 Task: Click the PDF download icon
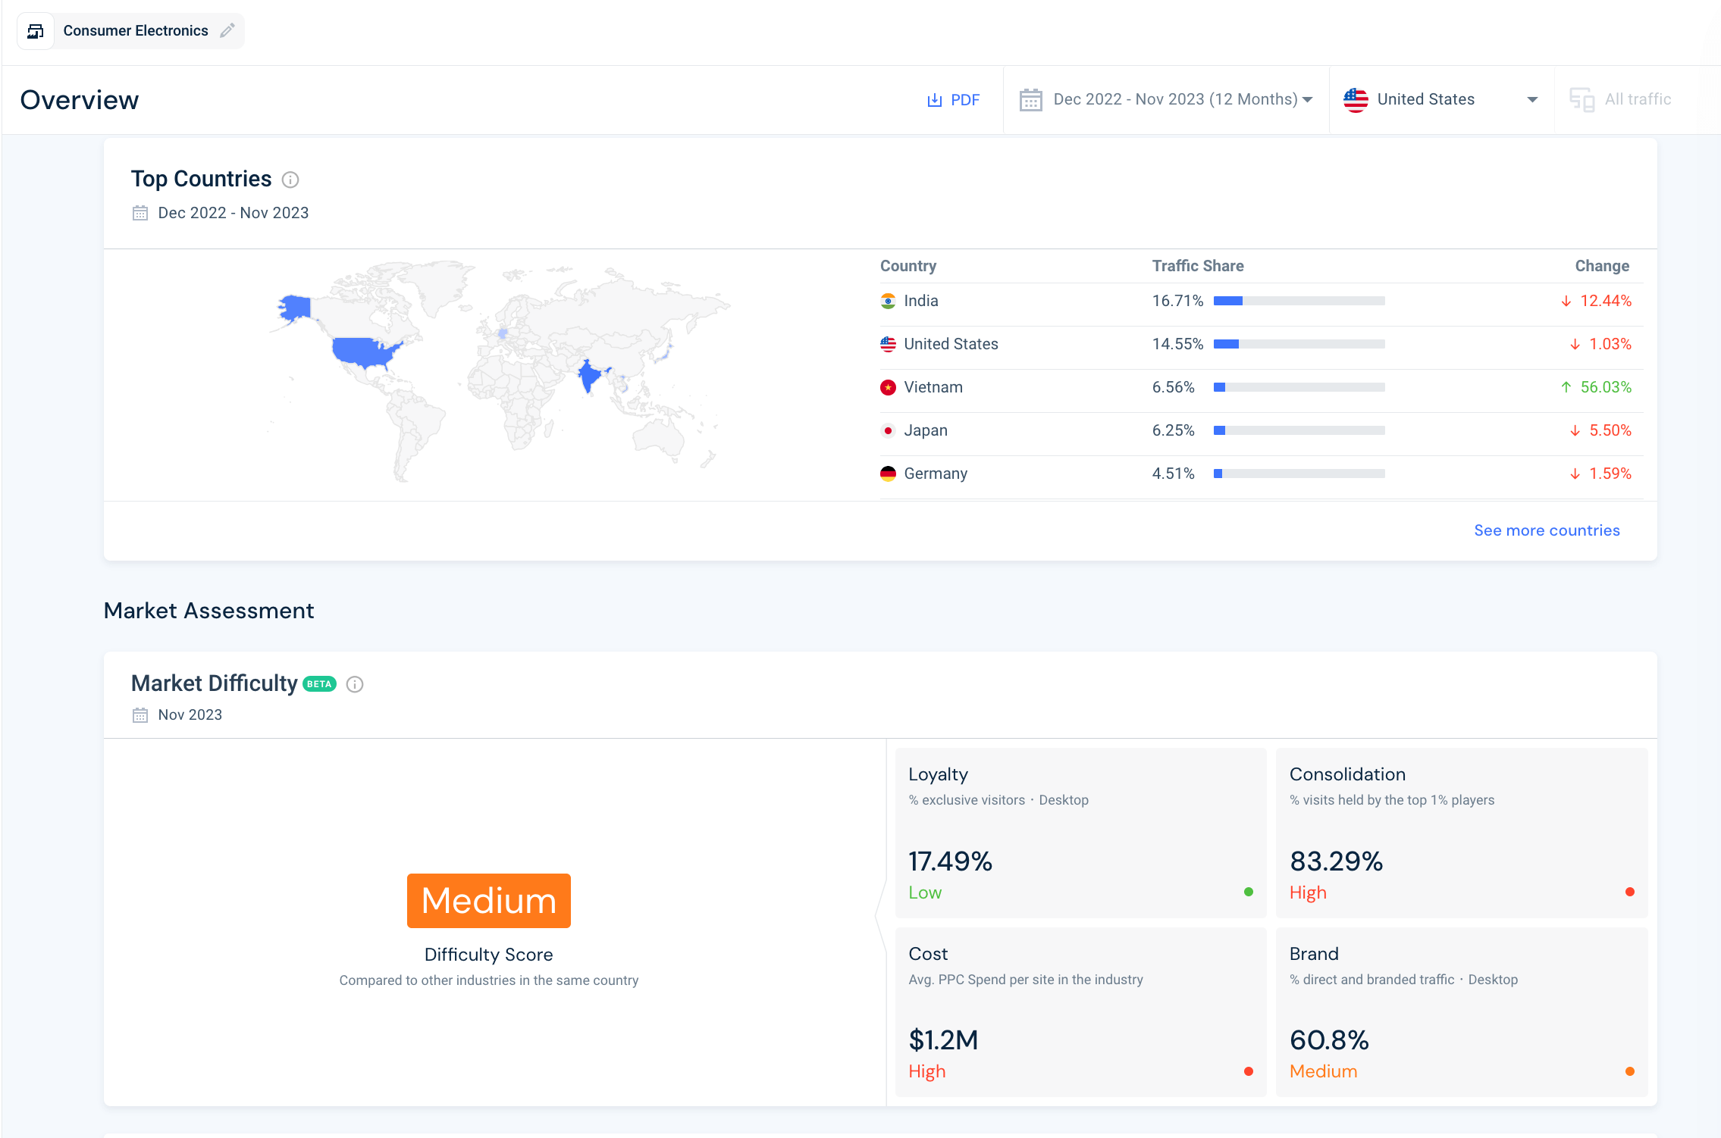click(x=935, y=100)
